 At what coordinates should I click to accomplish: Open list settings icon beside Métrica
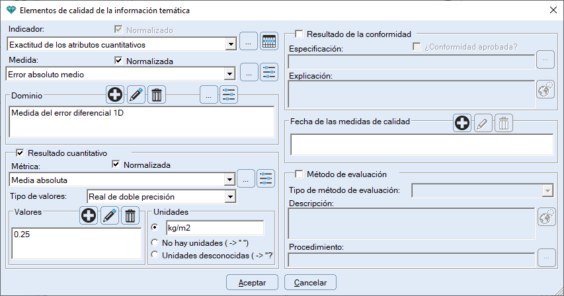[266, 178]
